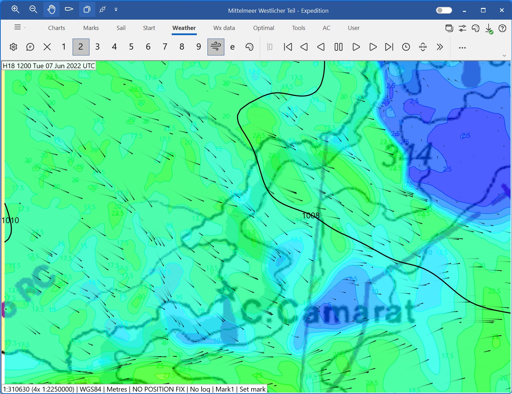Pause the weather animation

(x=339, y=47)
